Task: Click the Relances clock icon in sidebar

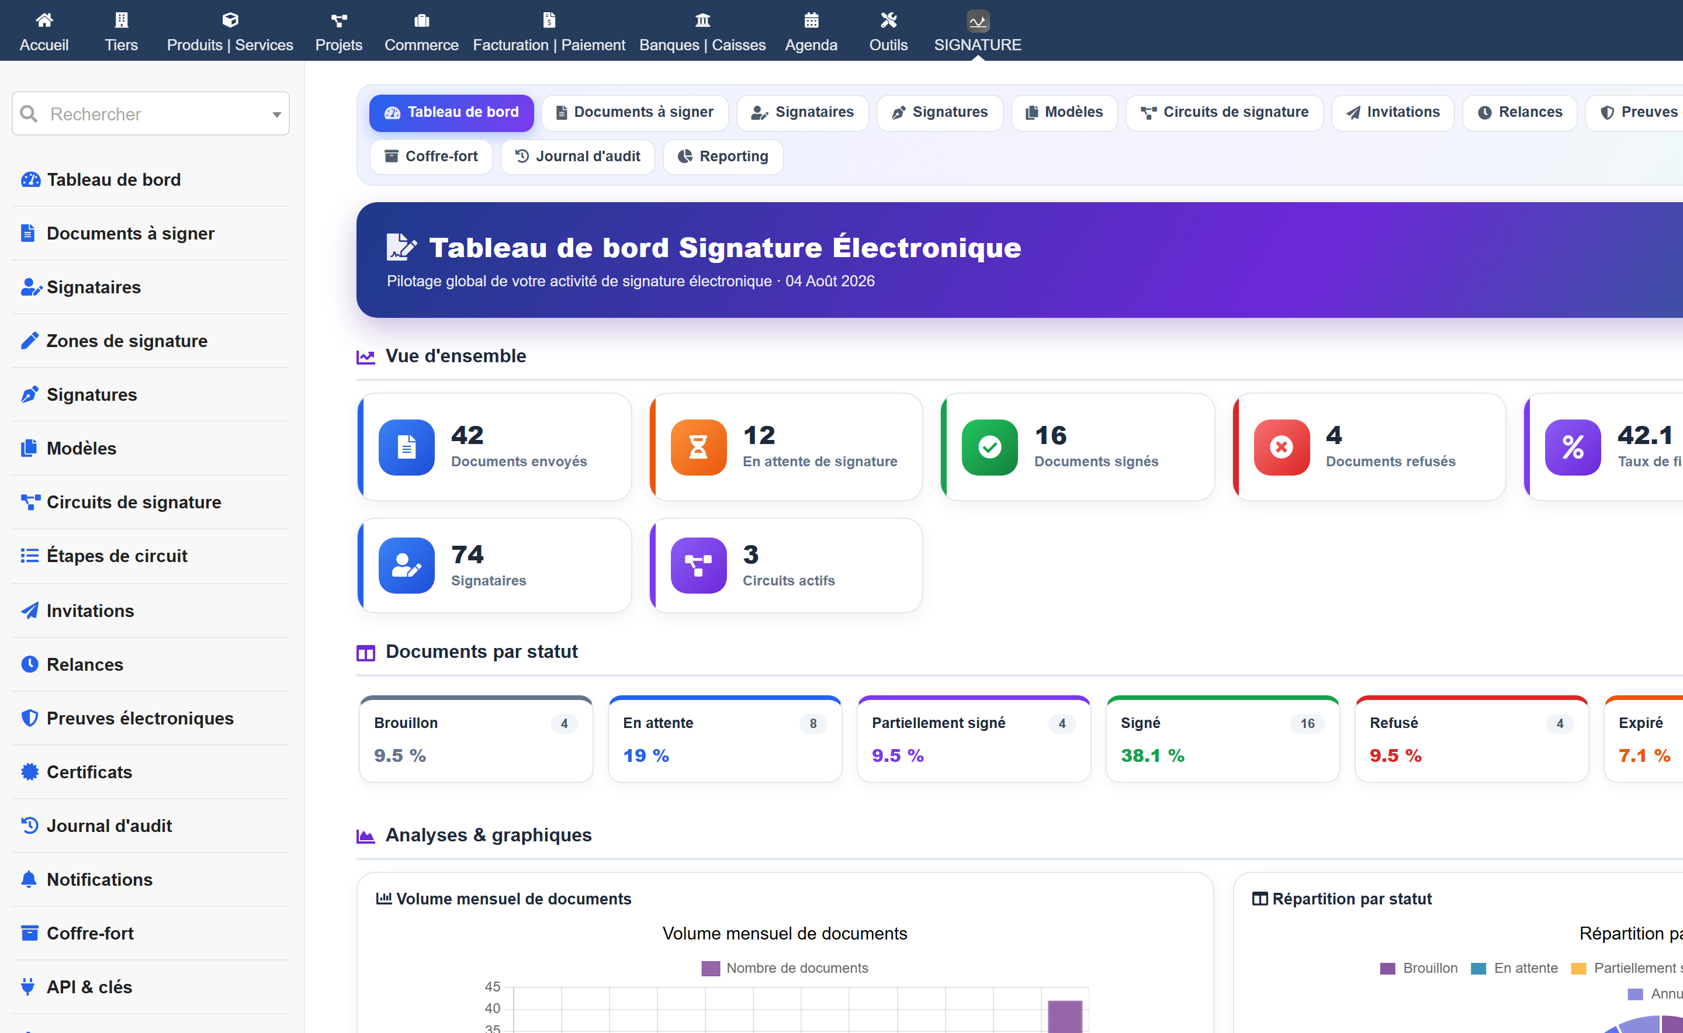Action: pyautogui.click(x=29, y=664)
